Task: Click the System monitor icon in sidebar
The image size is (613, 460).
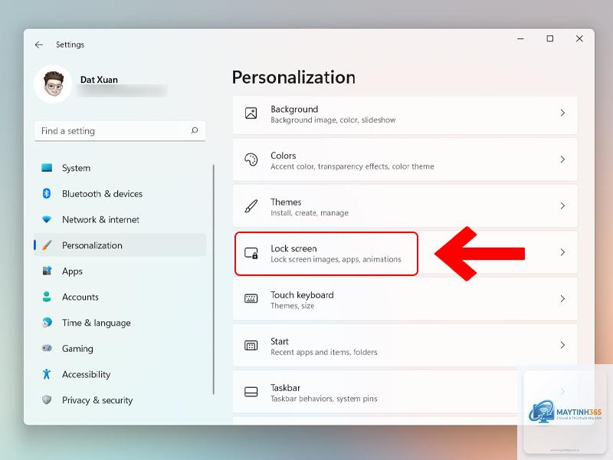Action: coord(47,168)
